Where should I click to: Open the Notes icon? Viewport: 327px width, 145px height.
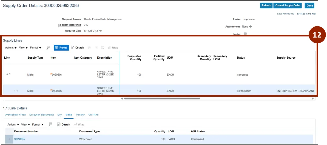click(x=245, y=34)
